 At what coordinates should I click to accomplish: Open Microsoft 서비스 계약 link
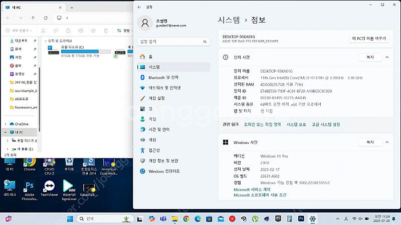pos(252,189)
